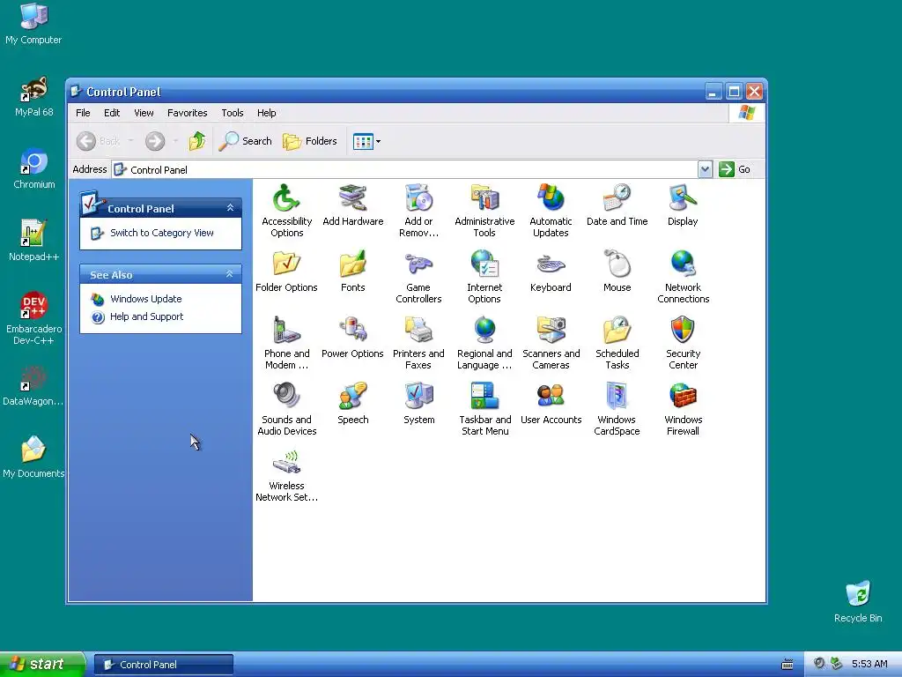Open Administrative Tools icon

pyautogui.click(x=484, y=210)
